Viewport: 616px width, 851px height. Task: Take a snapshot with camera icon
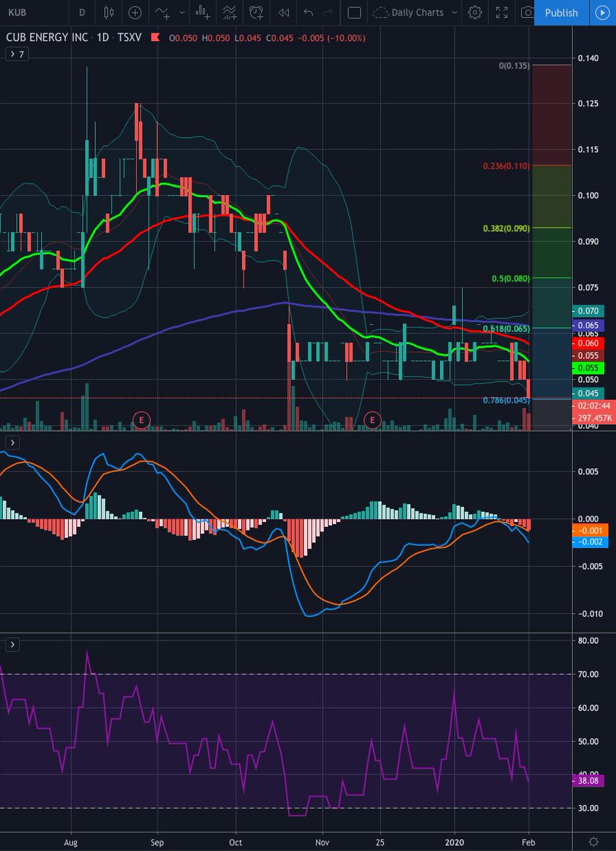coord(527,12)
